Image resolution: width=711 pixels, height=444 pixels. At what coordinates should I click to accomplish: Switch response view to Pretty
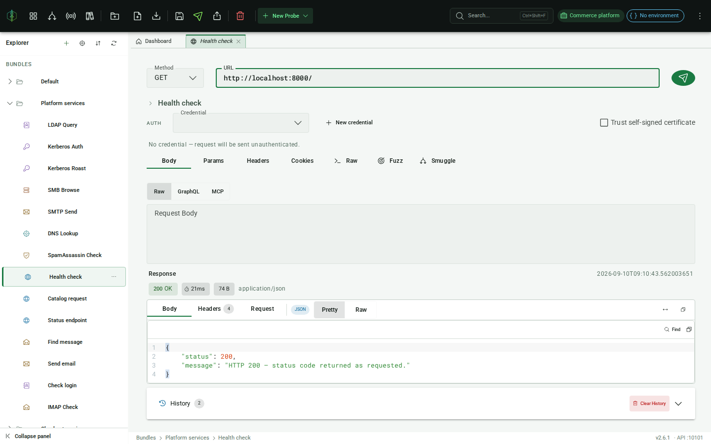tap(329, 310)
